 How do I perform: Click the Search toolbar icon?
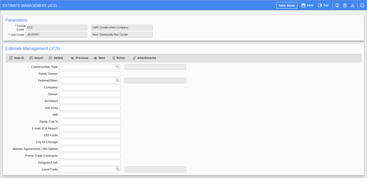16,58
